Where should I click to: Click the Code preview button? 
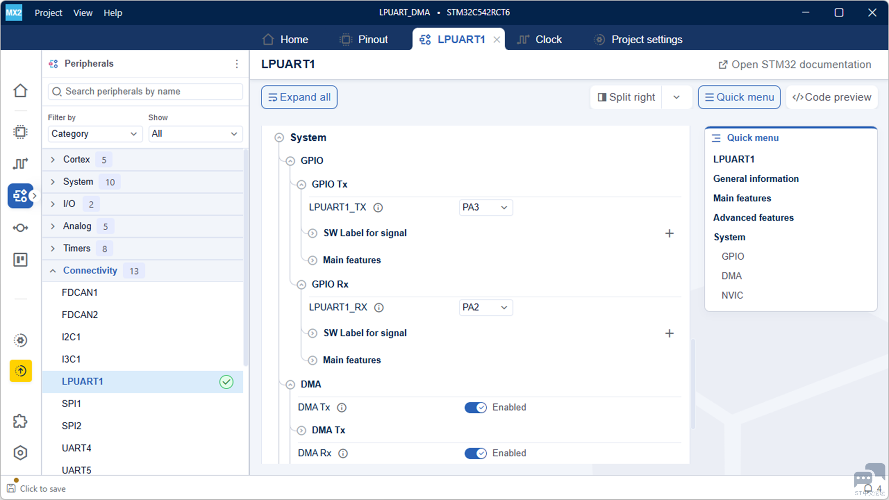click(832, 97)
